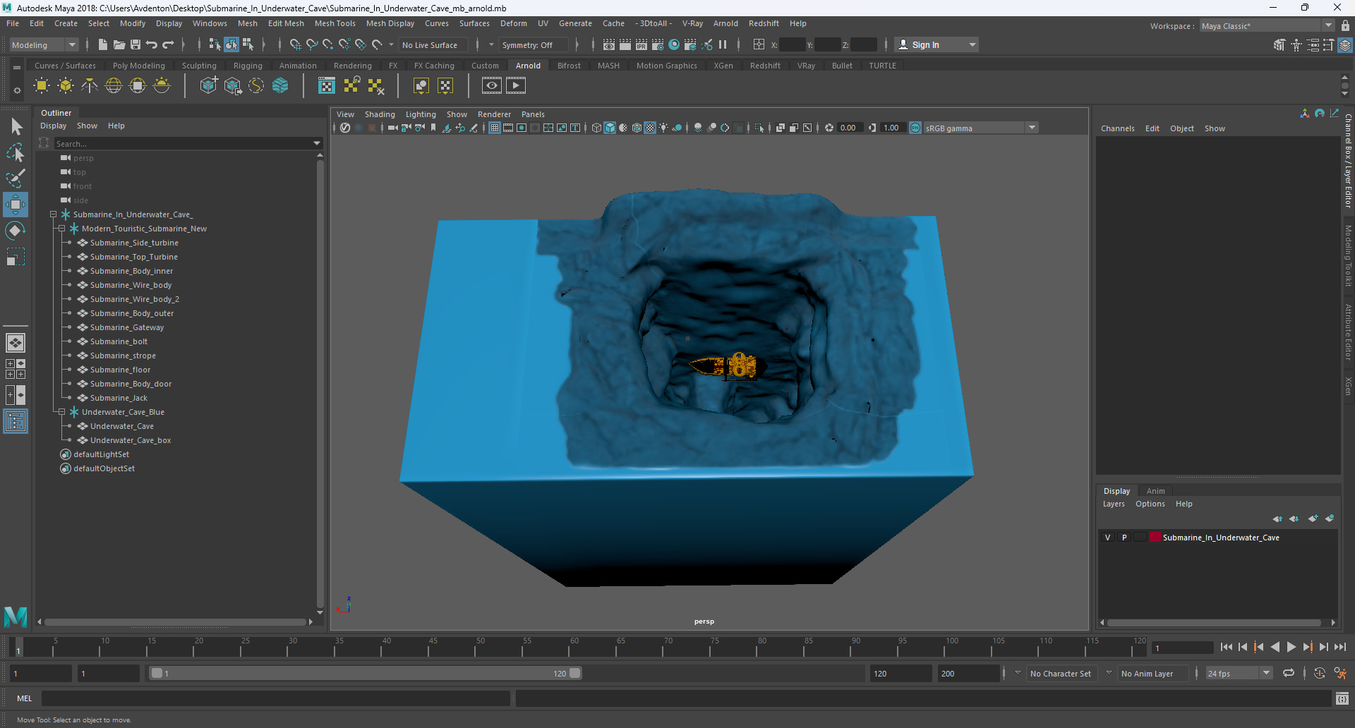Switch to the Anim layer tab

(x=1155, y=491)
